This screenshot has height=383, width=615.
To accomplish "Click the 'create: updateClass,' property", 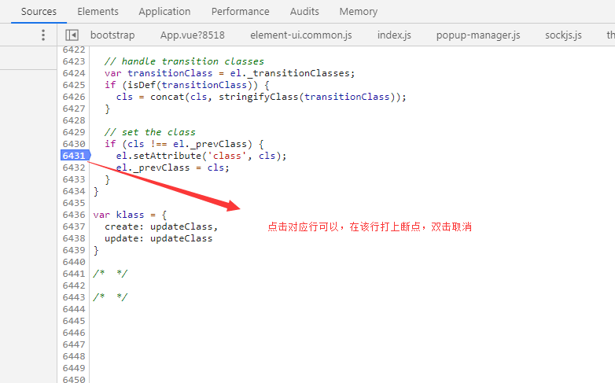I will point(161,226).
